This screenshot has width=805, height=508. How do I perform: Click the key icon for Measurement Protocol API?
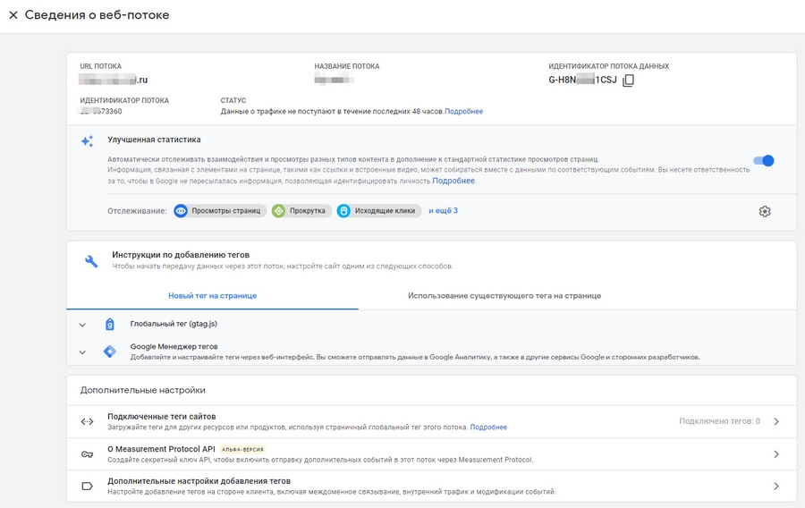click(x=88, y=454)
